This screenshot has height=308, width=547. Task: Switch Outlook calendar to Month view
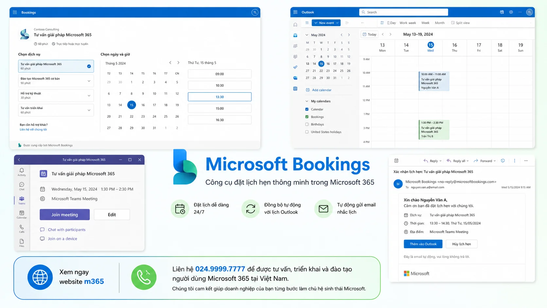pyautogui.click(x=440, y=23)
